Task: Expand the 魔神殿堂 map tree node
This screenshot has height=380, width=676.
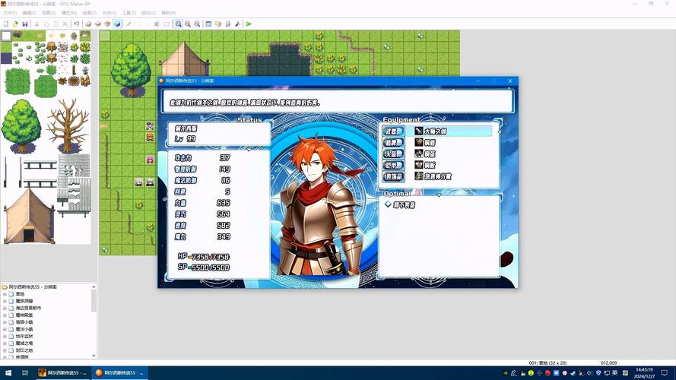Action: coord(5,315)
